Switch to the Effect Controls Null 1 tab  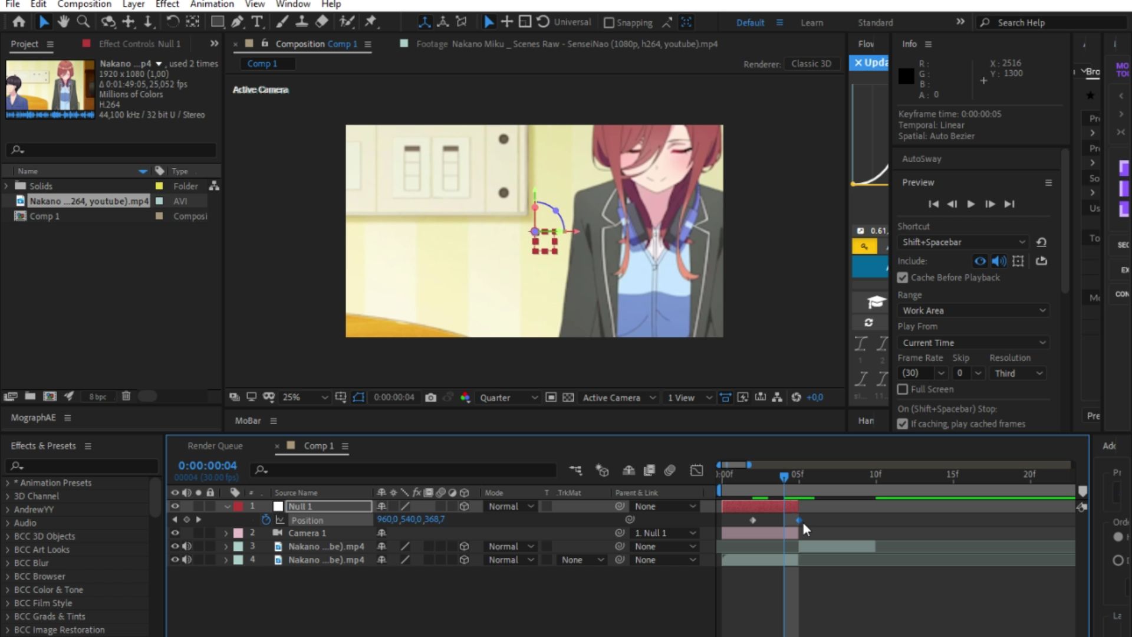coord(140,44)
